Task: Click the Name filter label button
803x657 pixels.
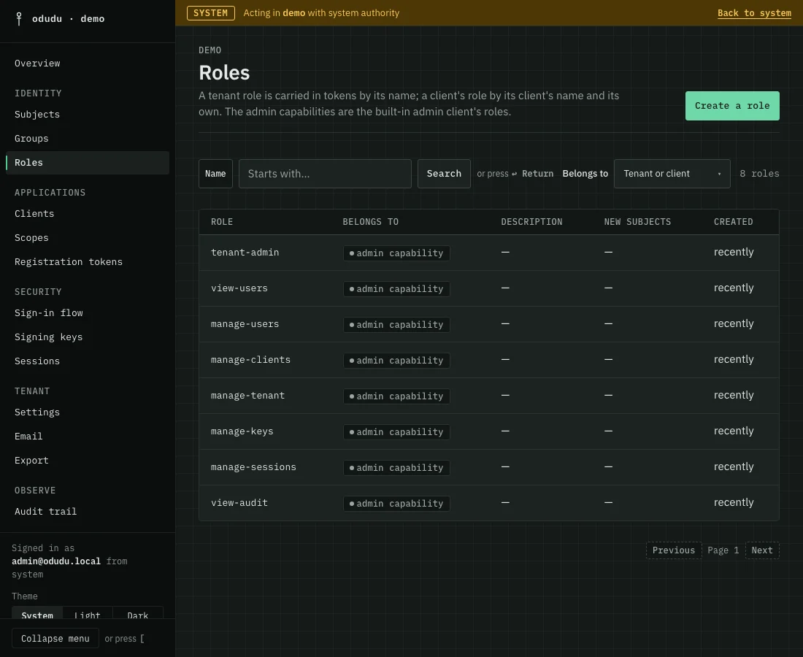Action: click(x=215, y=174)
